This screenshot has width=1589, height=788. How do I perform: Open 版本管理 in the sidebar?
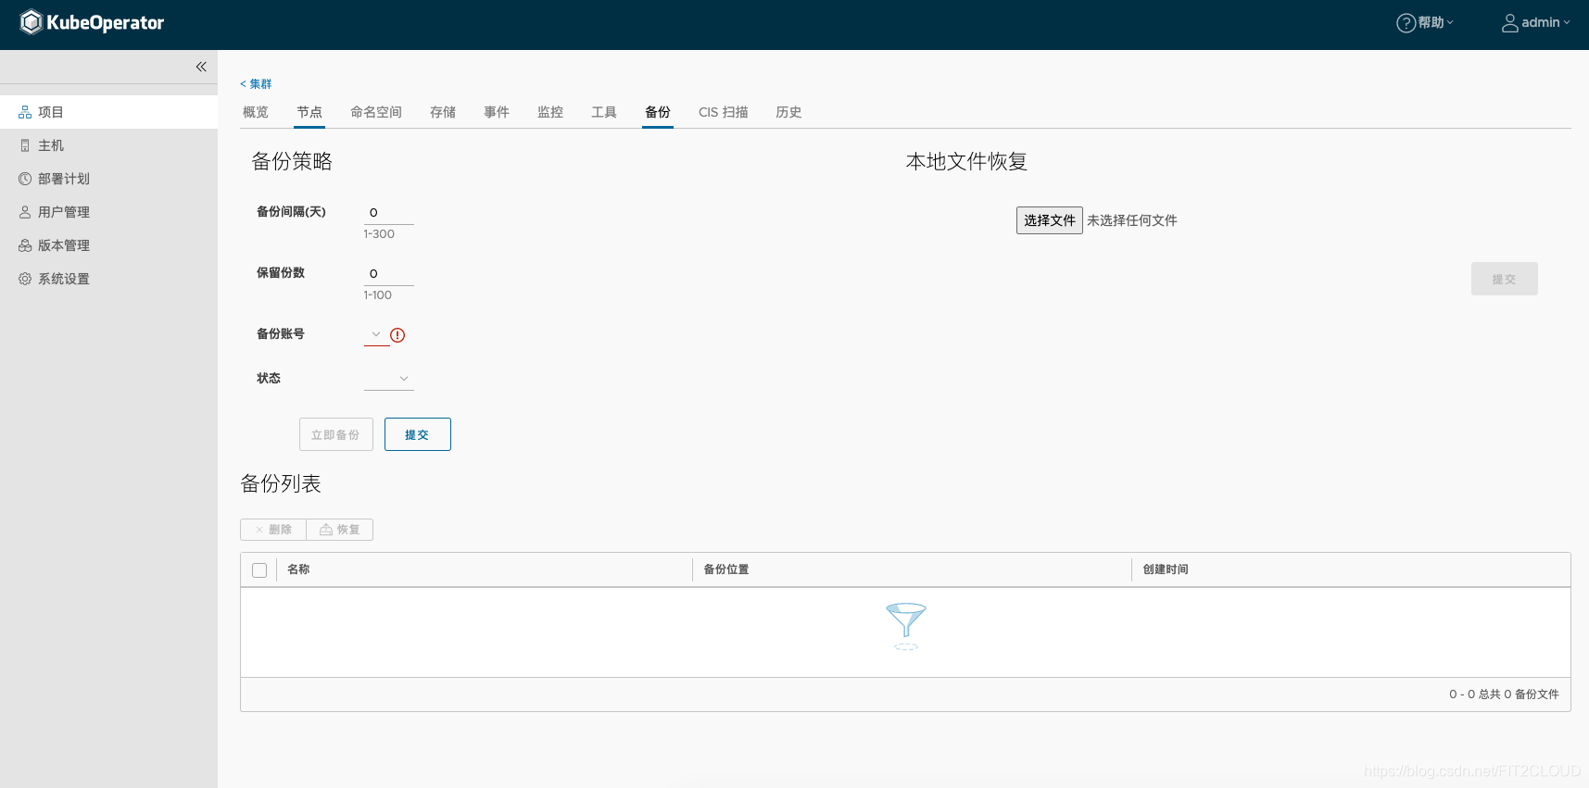point(108,245)
